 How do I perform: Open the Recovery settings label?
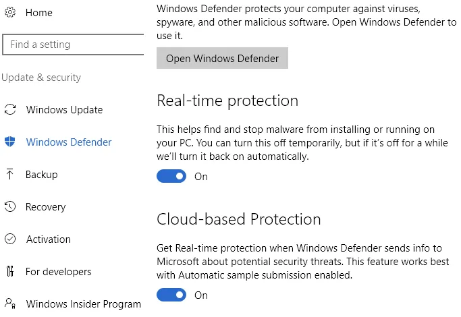pyautogui.click(x=46, y=207)
